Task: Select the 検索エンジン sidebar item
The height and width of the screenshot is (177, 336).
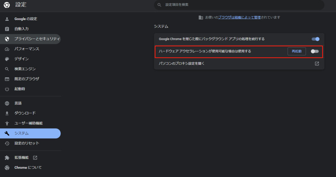Action: point(30,69)
